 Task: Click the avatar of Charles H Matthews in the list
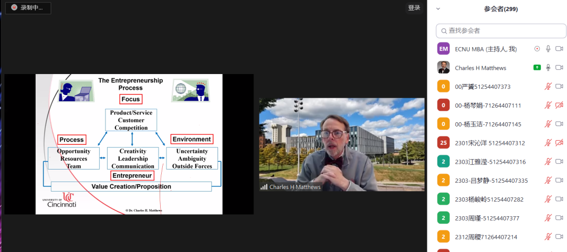444,68
